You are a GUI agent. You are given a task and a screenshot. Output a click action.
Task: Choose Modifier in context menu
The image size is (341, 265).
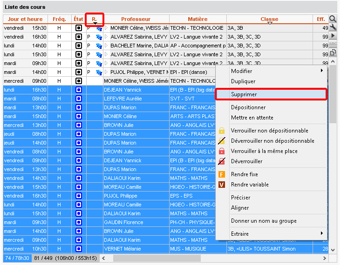tap(271, 71)
